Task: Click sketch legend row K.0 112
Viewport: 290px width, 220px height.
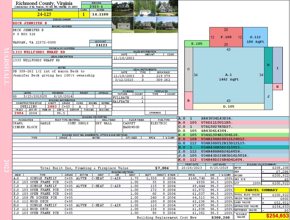Action: tap(234, 159)
